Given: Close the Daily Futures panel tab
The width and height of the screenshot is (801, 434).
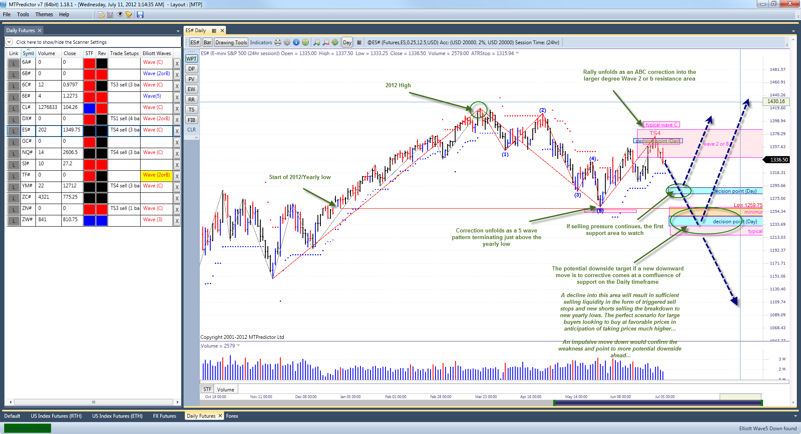Looking at the screenshot, I should (x=40, y=30).
